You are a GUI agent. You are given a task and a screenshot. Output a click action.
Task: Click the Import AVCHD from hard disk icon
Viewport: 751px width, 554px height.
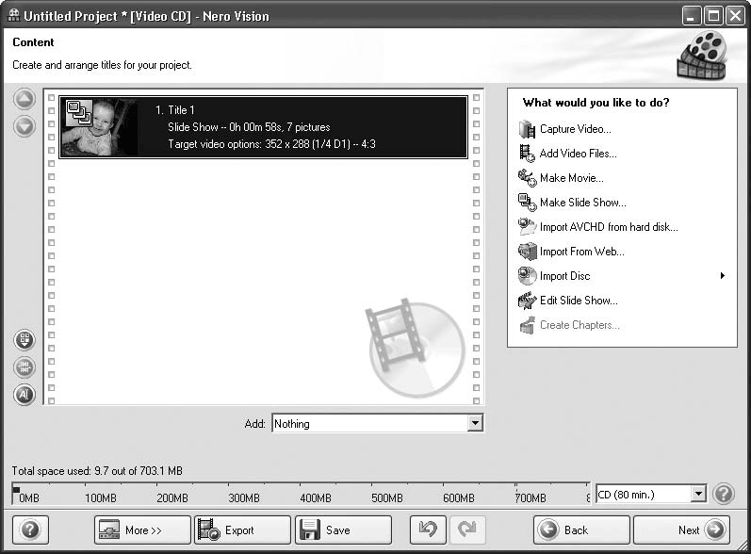pos(527,227)
